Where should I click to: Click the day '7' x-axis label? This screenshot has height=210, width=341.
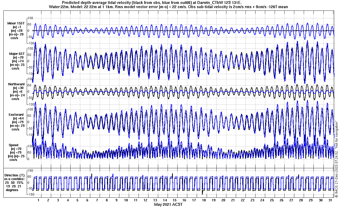pyautogui.click(x=97, y=200)
